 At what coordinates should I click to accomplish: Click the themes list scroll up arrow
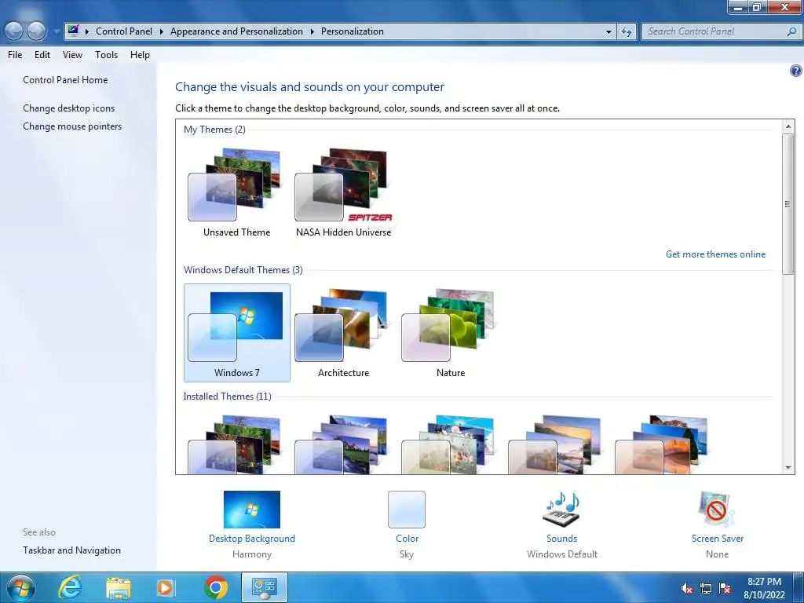788,126
